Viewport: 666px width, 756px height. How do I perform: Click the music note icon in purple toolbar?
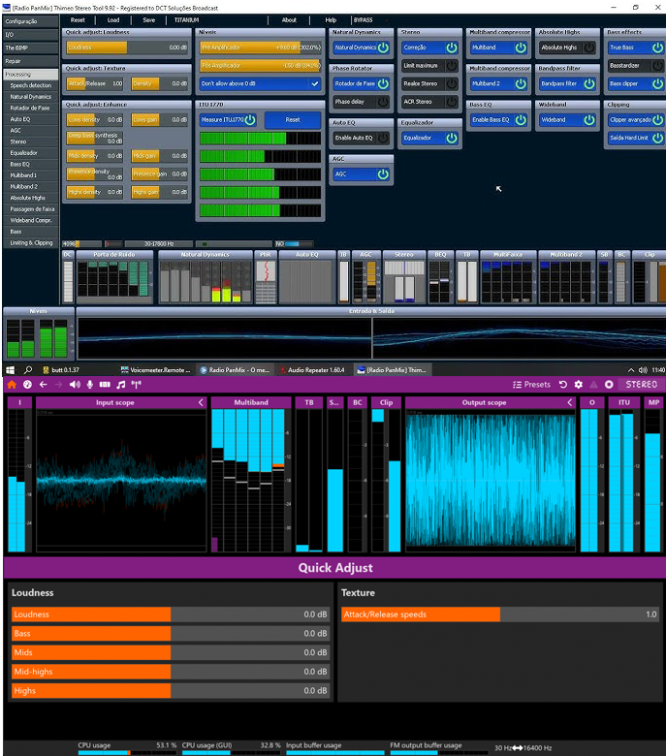point(120,385)
